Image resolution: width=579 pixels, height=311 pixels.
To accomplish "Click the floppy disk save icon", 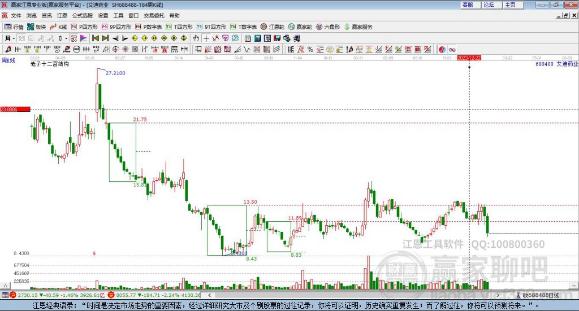I will (277, 38).
